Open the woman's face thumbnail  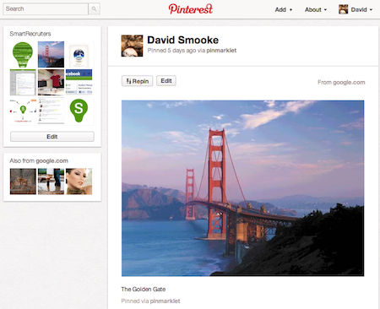tap(79, 182)
